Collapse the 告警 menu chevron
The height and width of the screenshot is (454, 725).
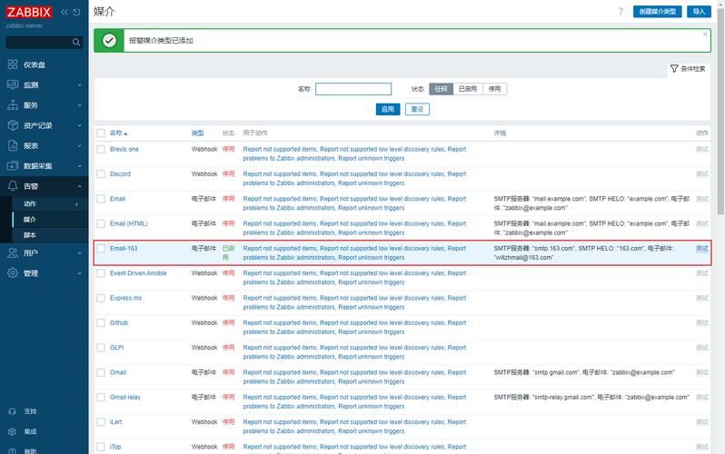pyautogui.click(x=79, y=186)
